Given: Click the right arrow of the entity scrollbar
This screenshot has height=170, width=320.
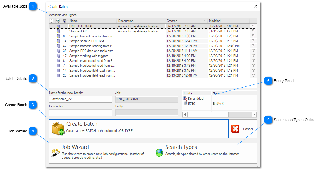Looking at the screenshot, I should click(254, 114).
